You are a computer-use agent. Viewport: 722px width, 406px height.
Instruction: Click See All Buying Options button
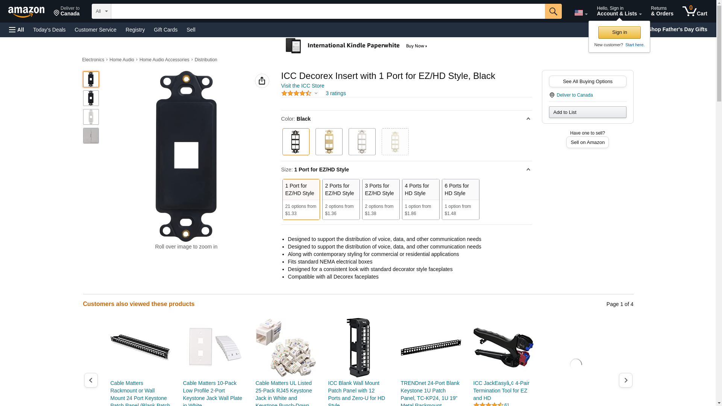[x=587, y=81]
